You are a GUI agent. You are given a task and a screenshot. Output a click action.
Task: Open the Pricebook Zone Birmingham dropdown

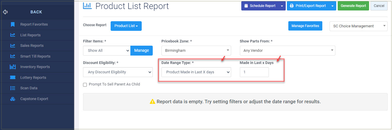[196, 51]
